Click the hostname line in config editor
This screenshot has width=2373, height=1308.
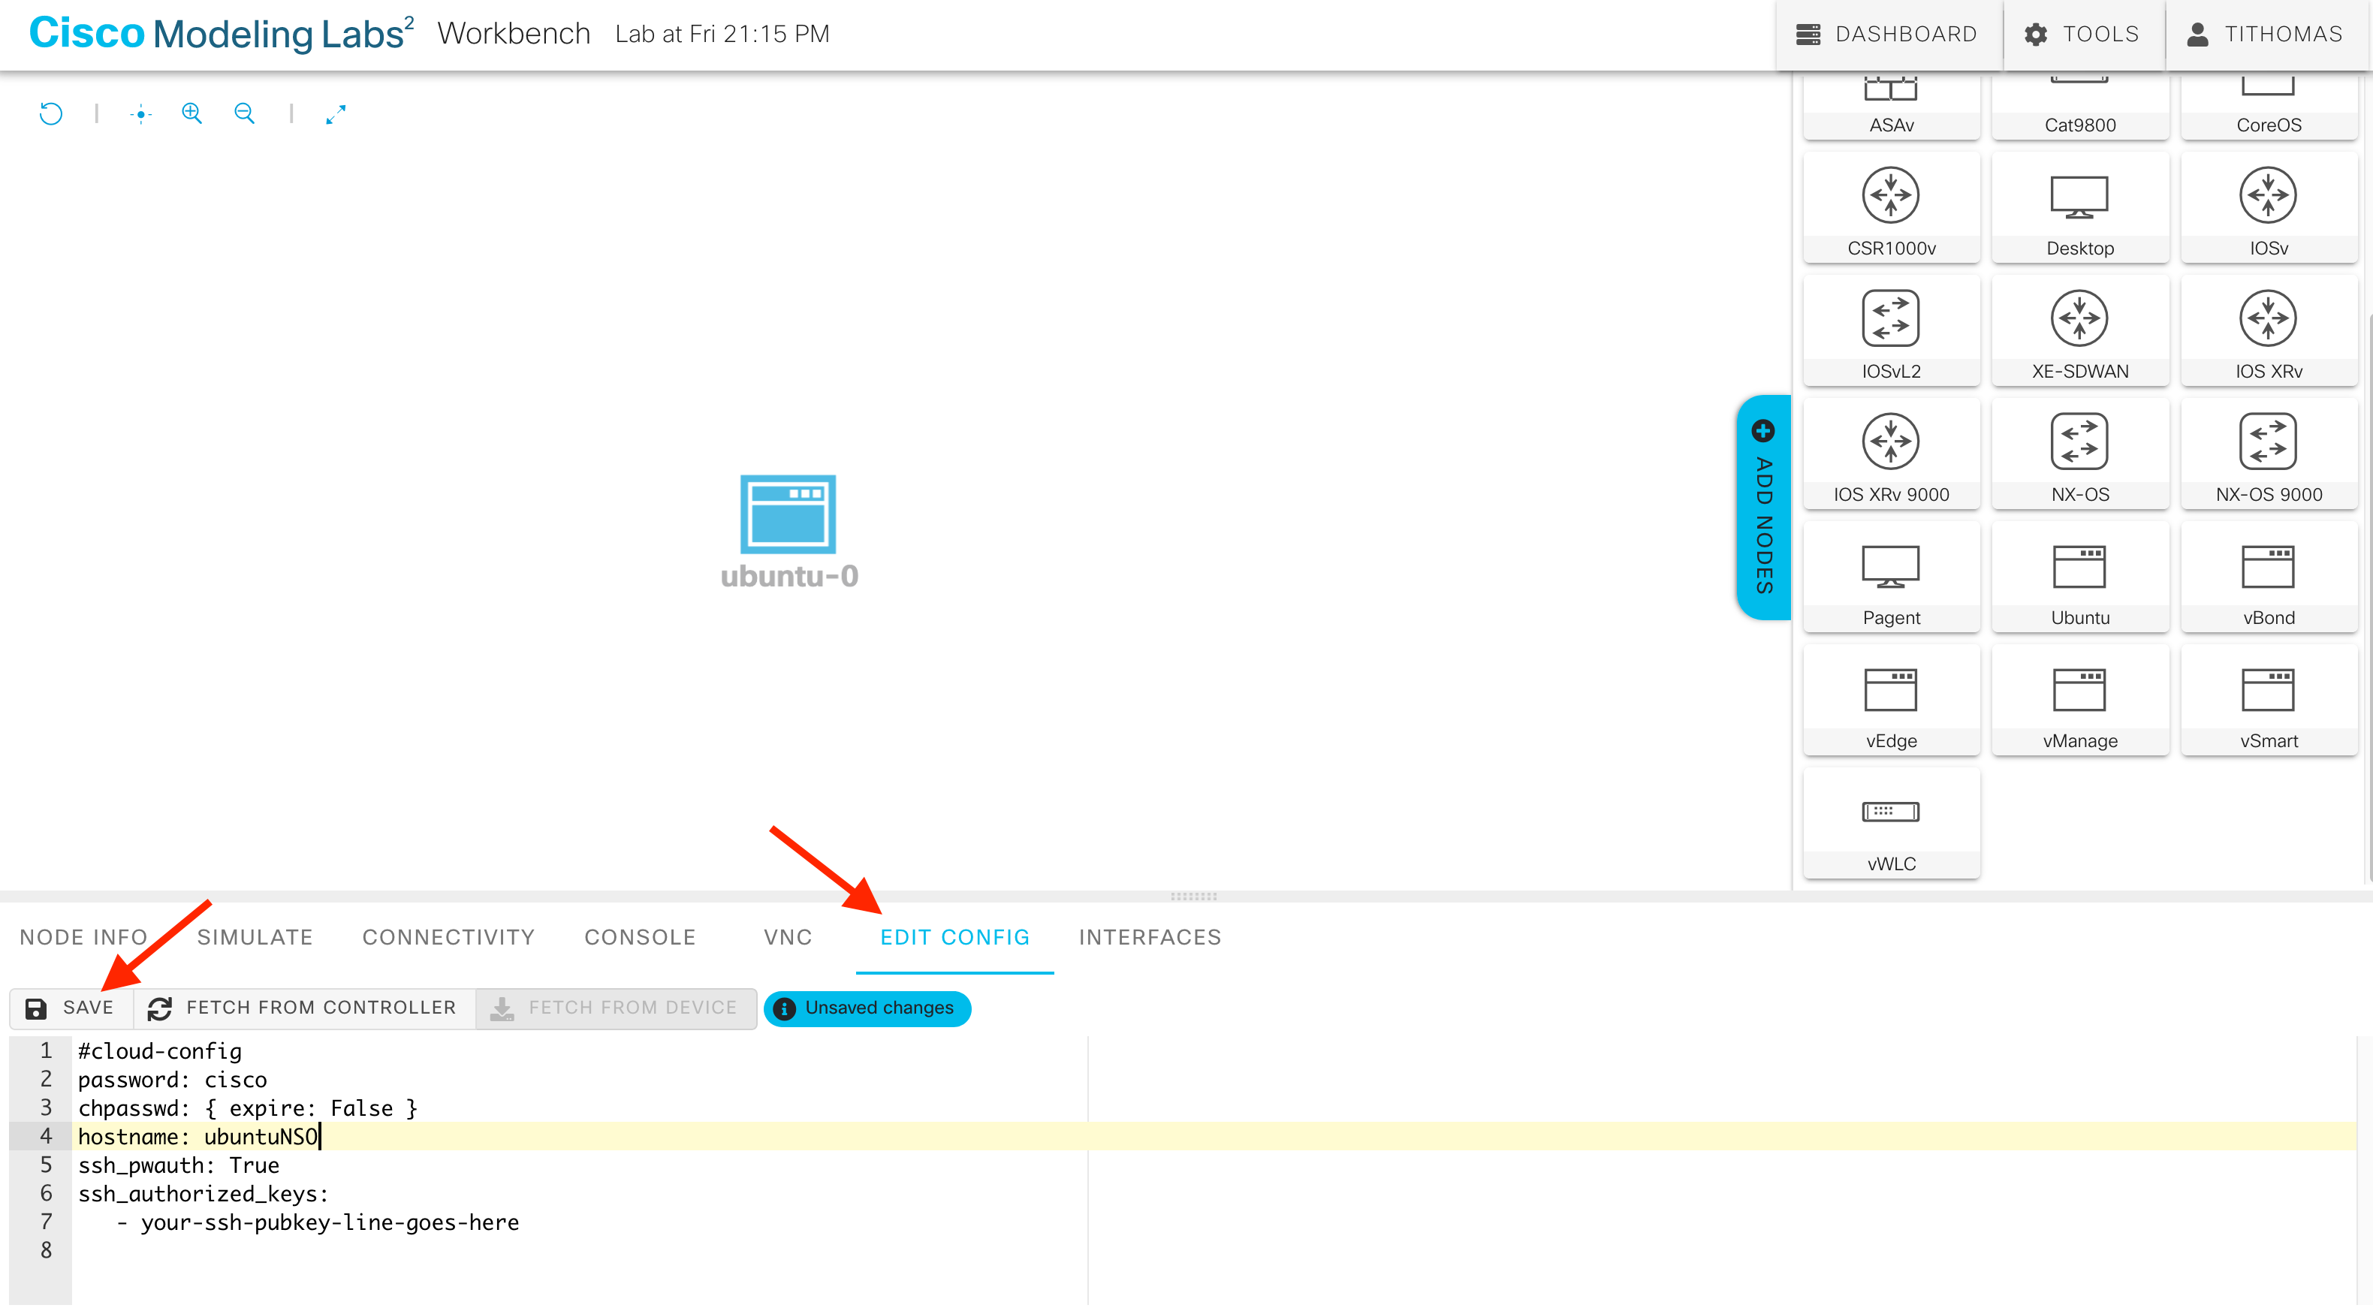(198, 1137)
